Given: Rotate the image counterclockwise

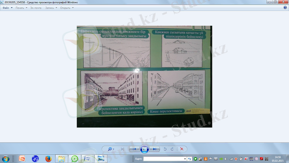Looking at the screenshot, I should tap(165, 149).
